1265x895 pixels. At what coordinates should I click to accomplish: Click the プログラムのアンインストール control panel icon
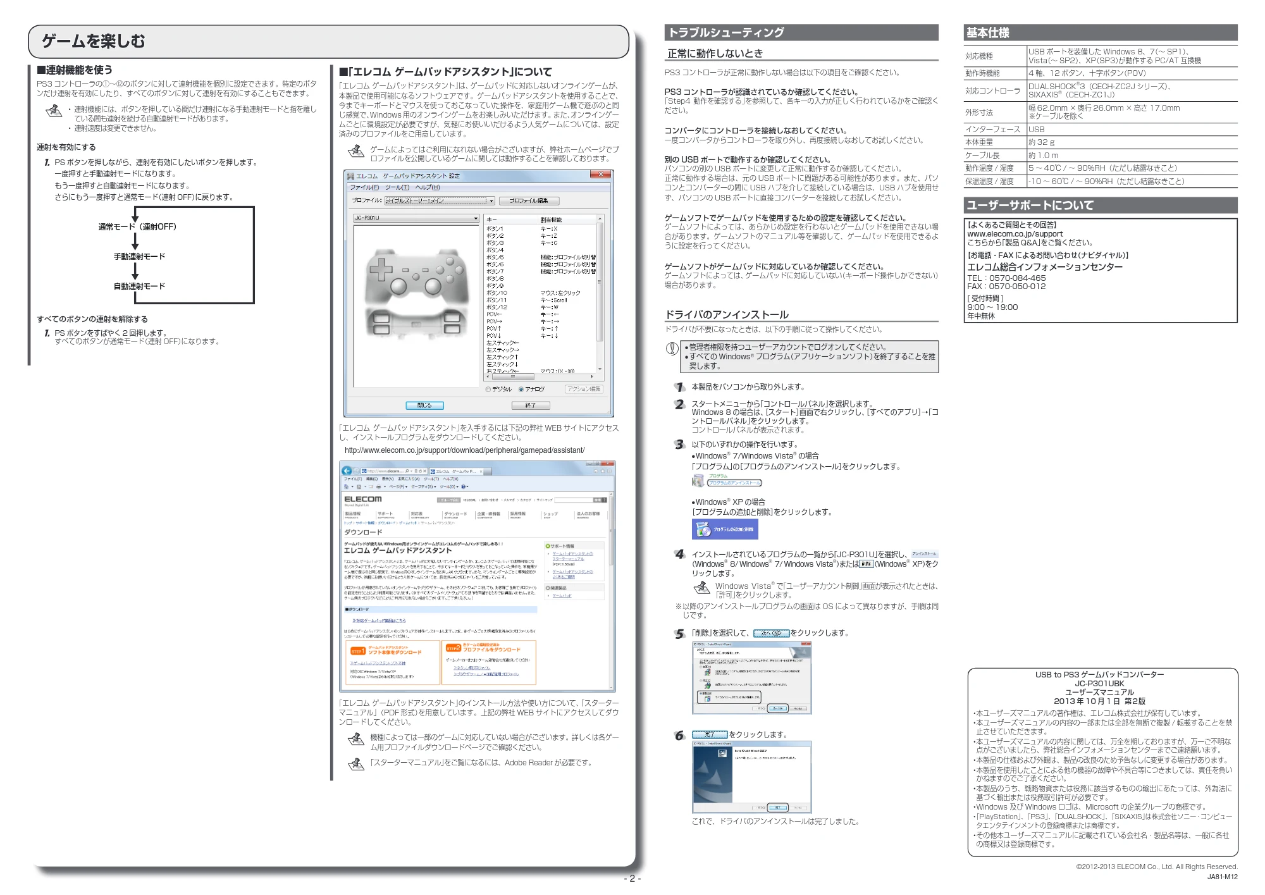[698, 481]
